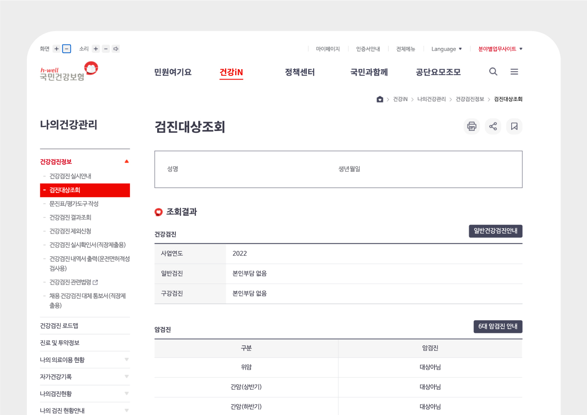Decrease screen size with 화면 minus icon
The width and height of the screenshot is (587, 415).
coord(66,48)
